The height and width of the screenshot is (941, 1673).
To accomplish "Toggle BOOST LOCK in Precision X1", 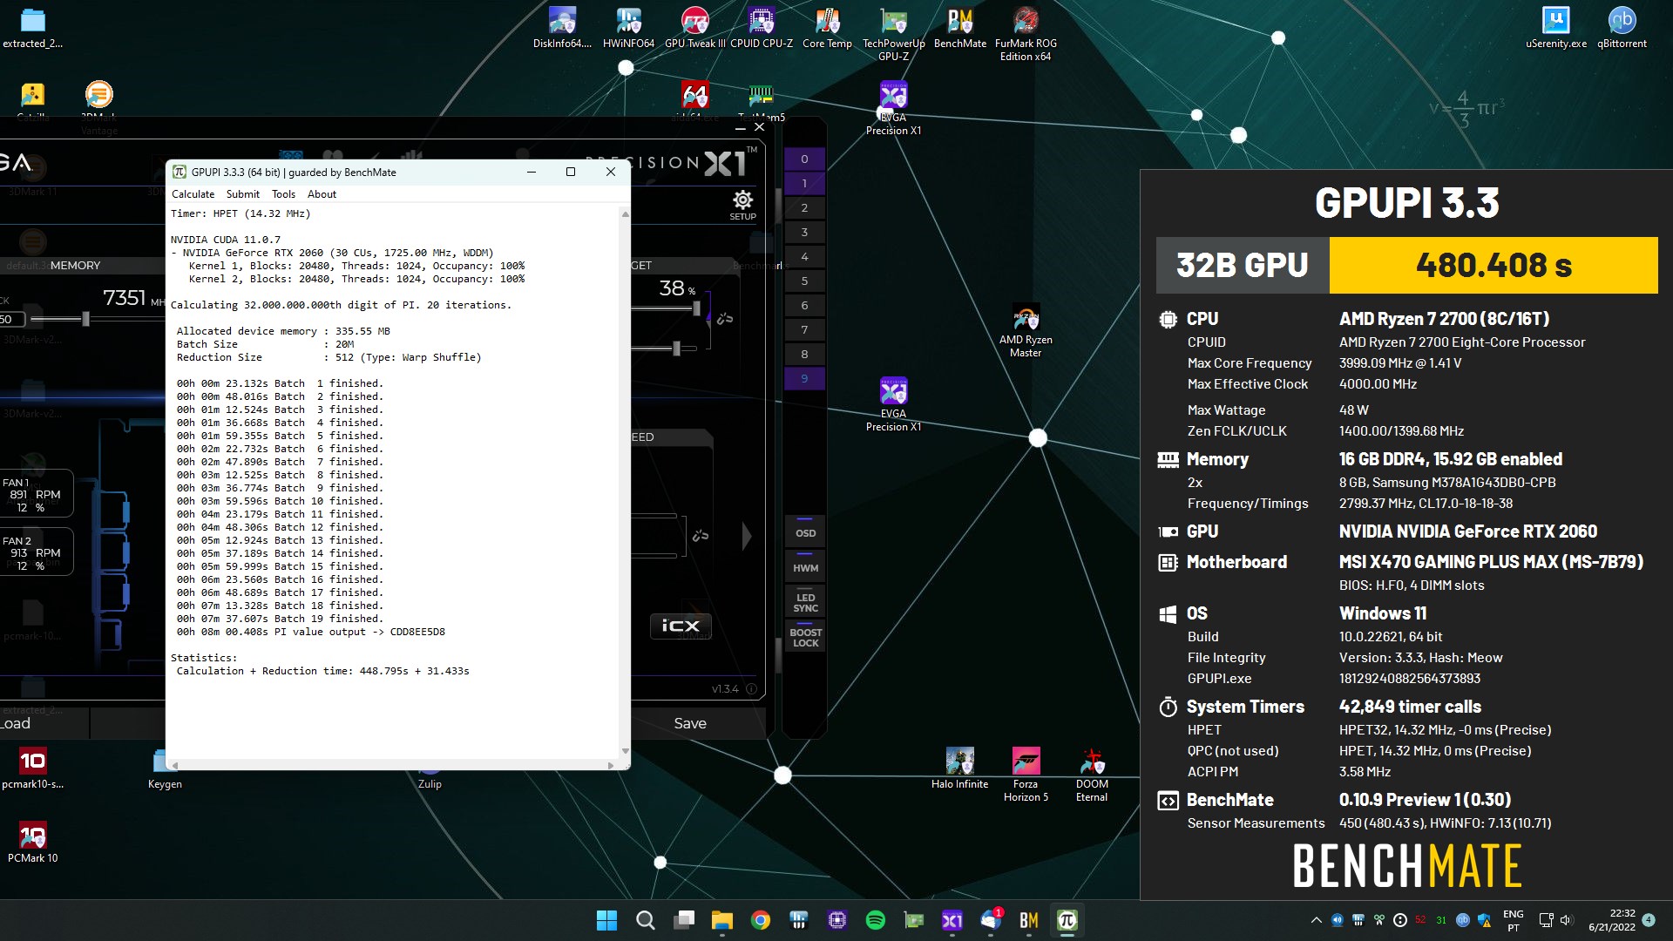I will 805,637.
